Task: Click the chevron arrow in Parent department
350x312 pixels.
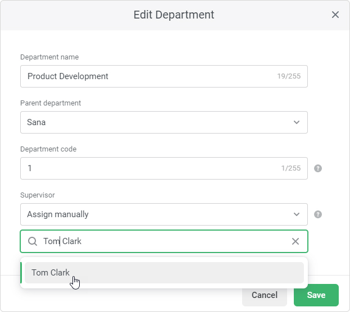Action: [x=297, y=122]
